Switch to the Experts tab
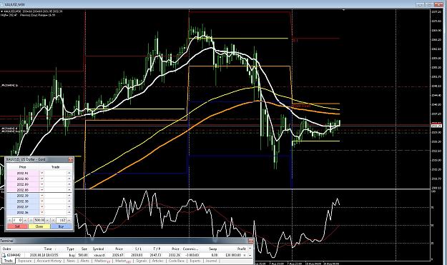 tap(195, 261)
